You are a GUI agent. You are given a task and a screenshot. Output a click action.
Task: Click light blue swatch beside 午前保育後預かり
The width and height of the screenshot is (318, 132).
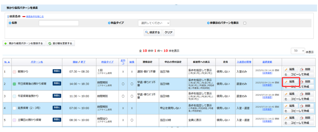pyautogui.click(x=14, y=96)
